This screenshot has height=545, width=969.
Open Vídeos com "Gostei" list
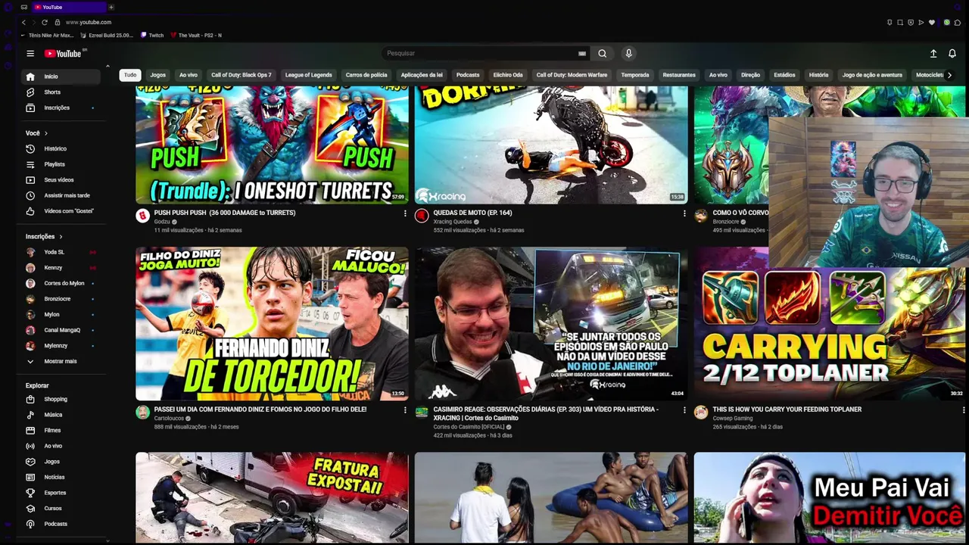[x=61, y=211]
